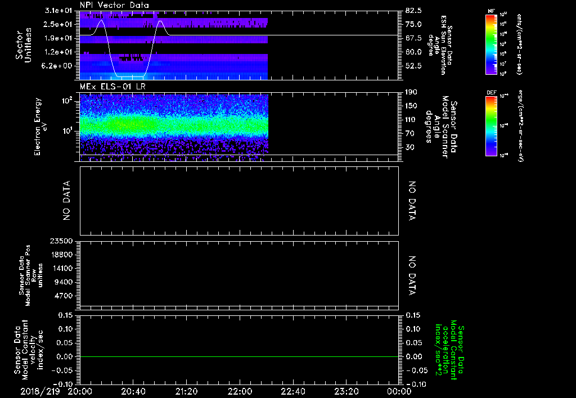
Task: Click the NF color bar scale
Action: coord(492,44)
